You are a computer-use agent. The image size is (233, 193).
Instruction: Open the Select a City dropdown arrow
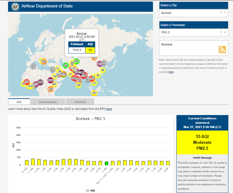(225, 13)
